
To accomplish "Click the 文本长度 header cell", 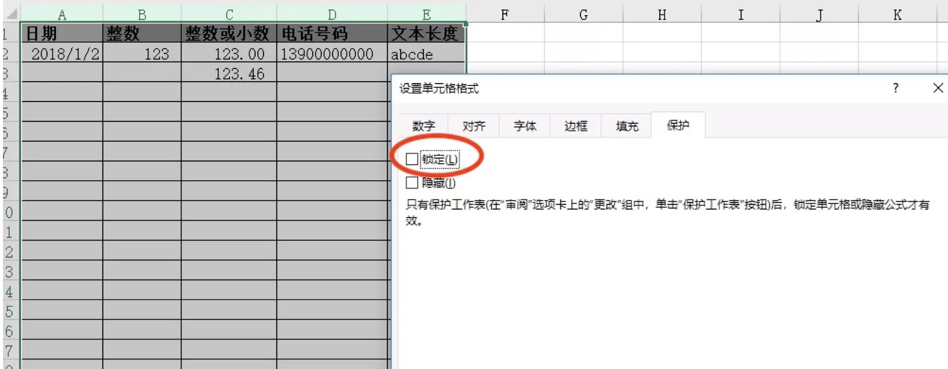I will click(426, 33).
